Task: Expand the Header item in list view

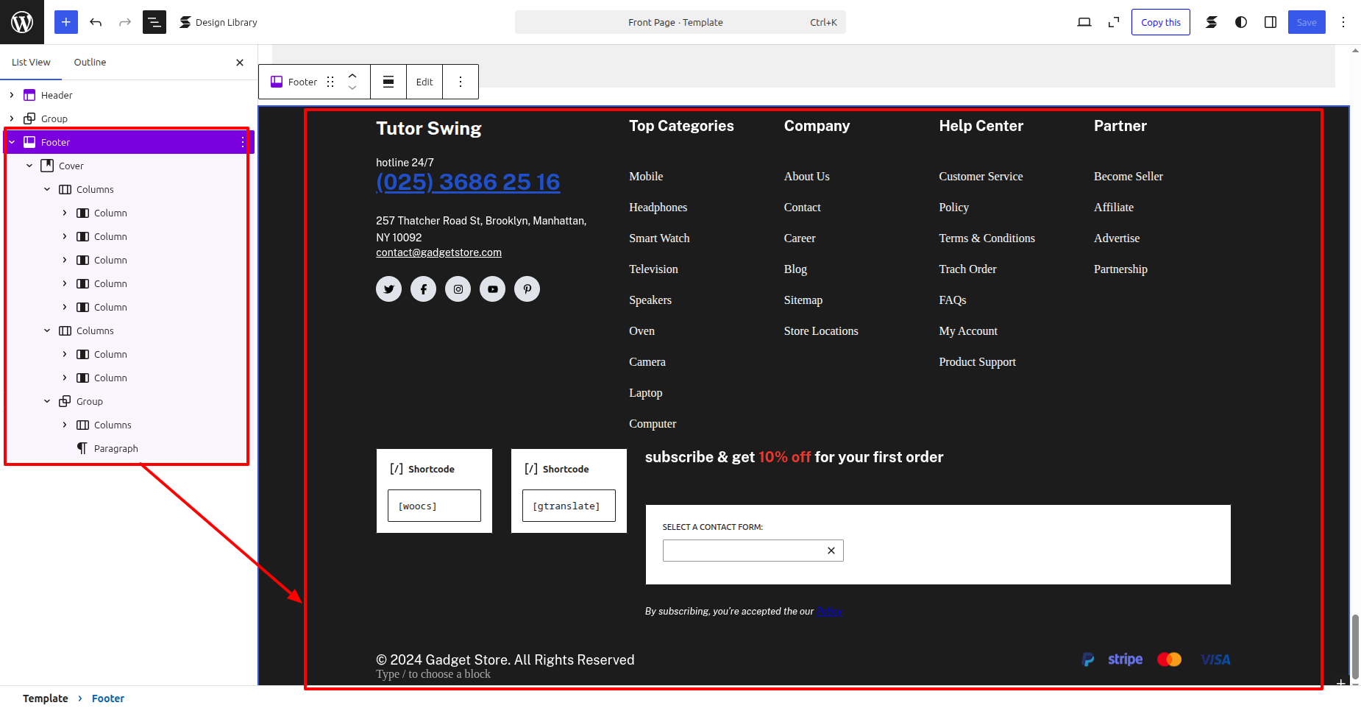Action: (12, 95)
